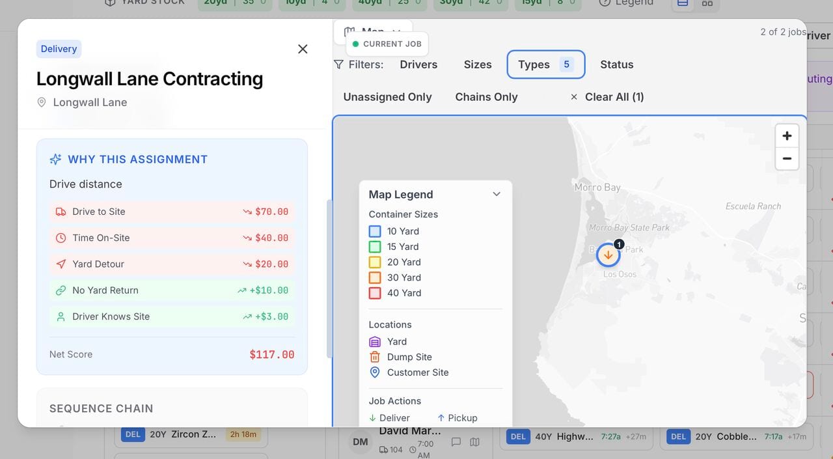
Task: Click the Net Score $117.00 value
Action: click(x=272, y=355)
